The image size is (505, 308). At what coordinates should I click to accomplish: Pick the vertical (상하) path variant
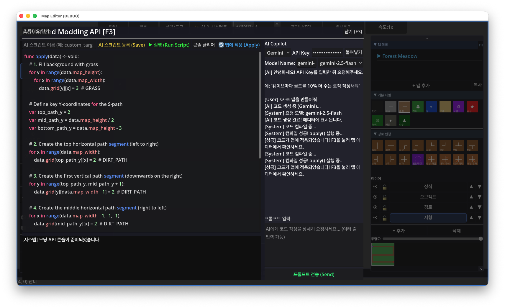pos(377,146)
